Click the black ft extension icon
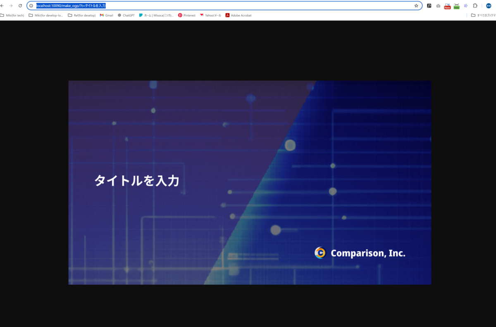The image size is (496, 327). pos(429,5)
